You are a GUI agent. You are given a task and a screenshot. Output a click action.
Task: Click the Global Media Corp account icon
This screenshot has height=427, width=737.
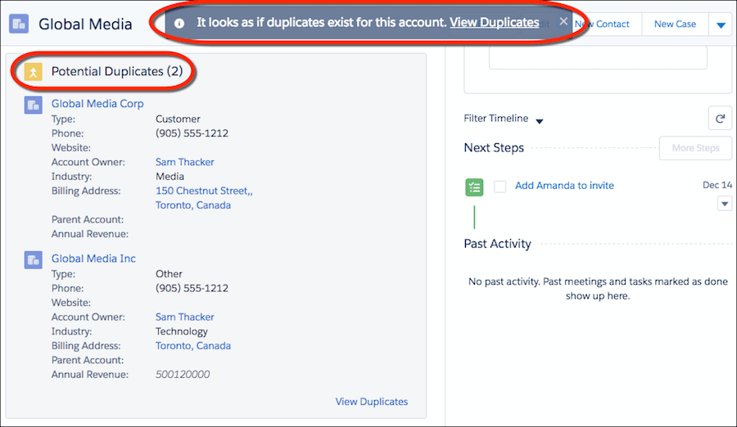click(34, 106)
